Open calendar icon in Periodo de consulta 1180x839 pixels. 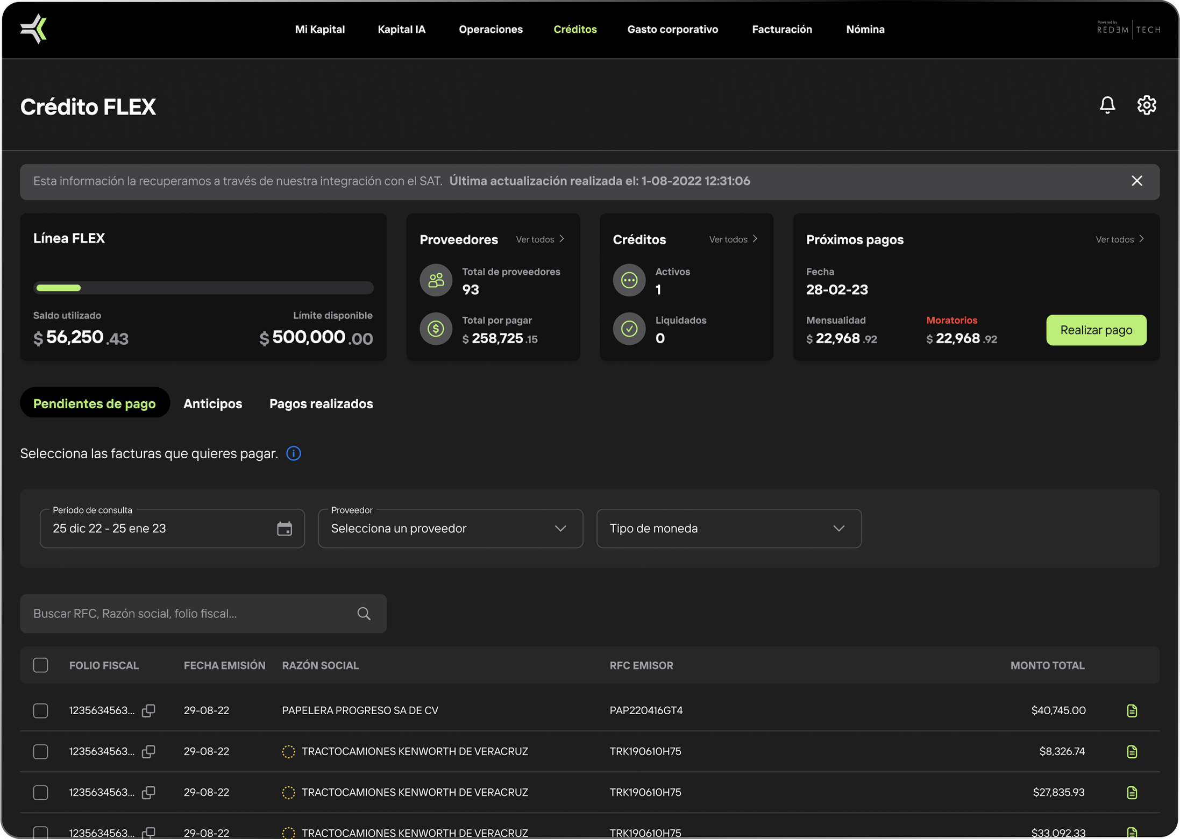[x=284, y=529]
